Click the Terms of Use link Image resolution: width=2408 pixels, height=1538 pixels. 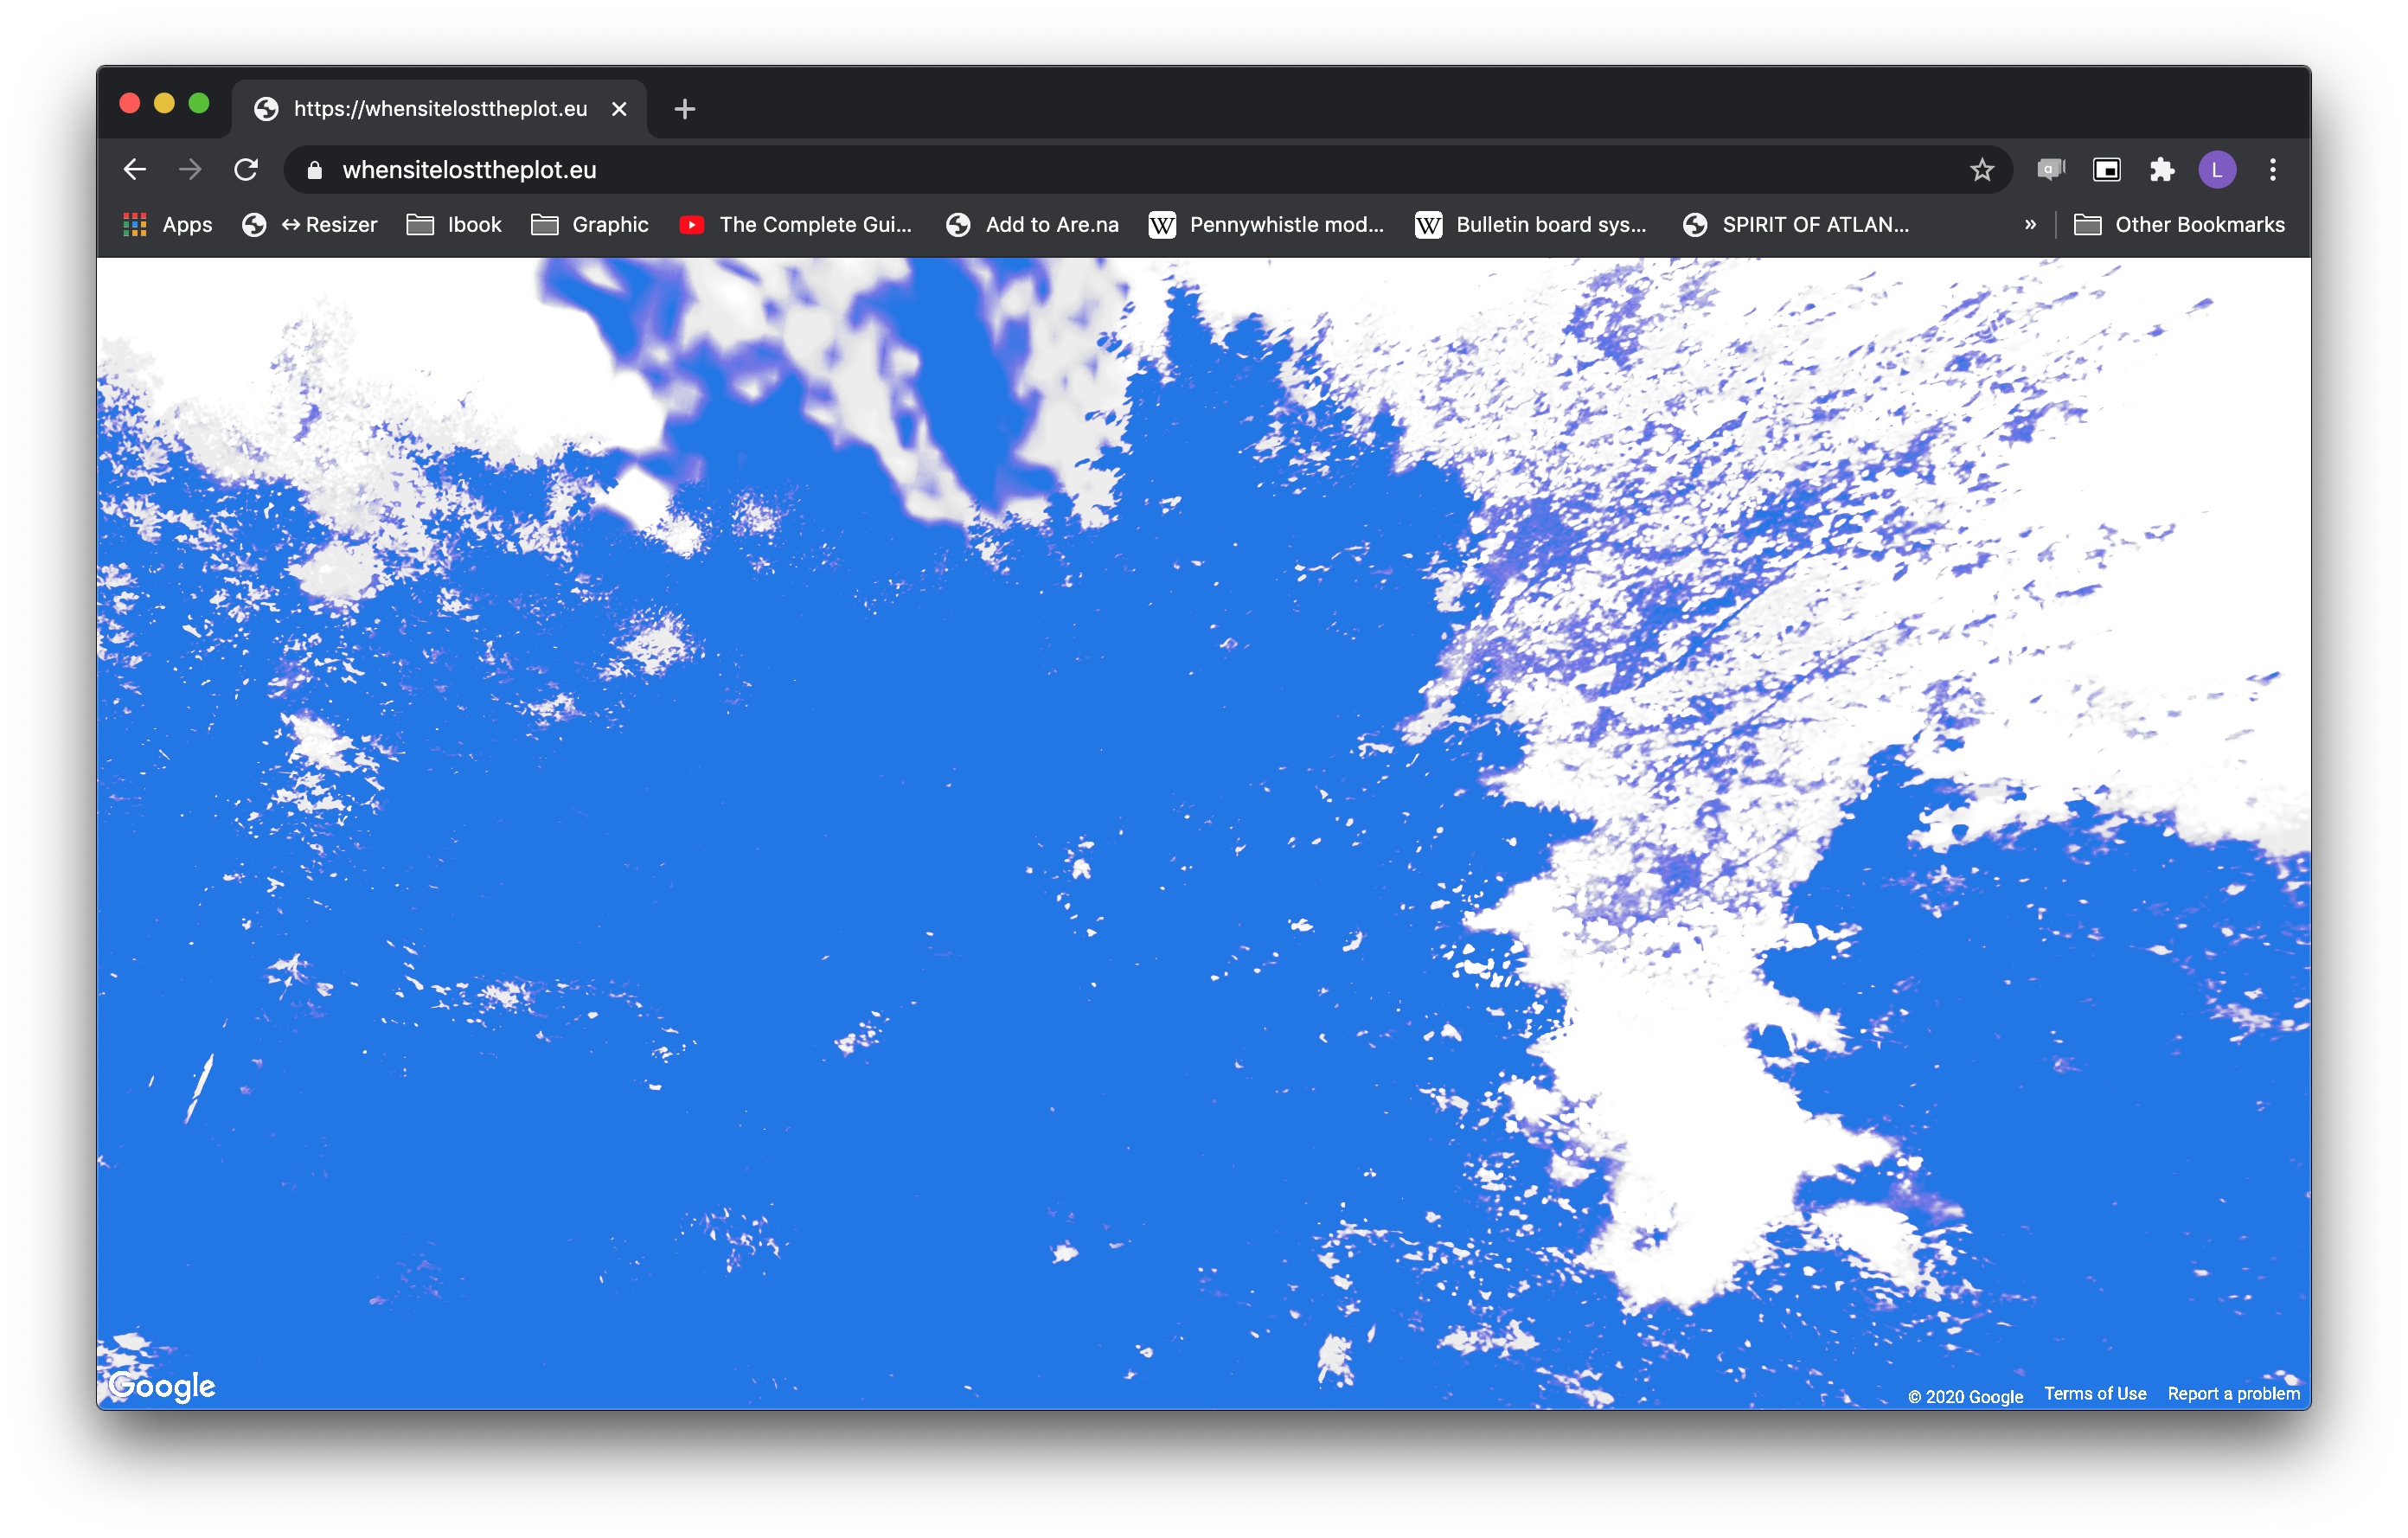pos(2095,1394)
